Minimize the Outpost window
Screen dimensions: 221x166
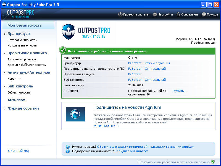tap(204, 5)
